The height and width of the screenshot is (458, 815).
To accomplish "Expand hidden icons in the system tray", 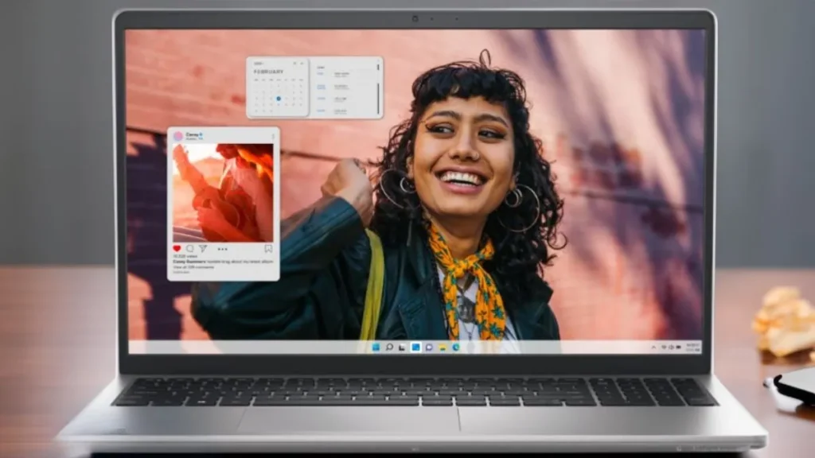I will click(653, 347).
